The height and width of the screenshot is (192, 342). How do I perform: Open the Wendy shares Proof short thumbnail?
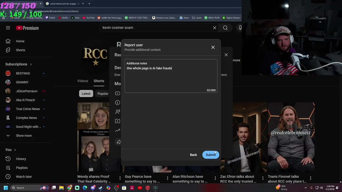(93, 137)
